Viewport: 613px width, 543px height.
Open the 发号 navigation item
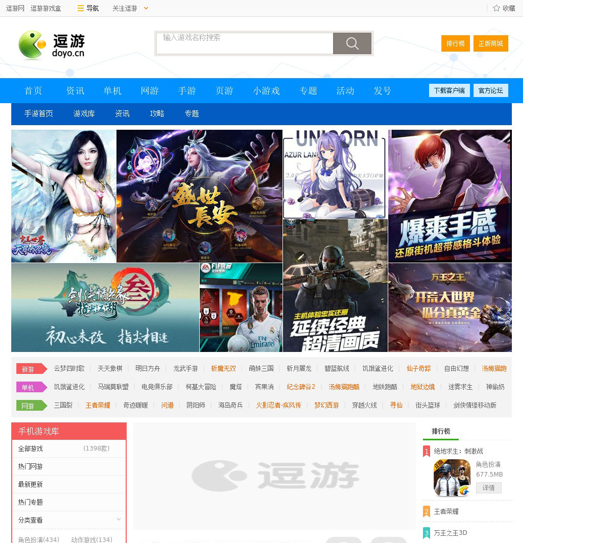pyautogui.click(x=383, y=91)
